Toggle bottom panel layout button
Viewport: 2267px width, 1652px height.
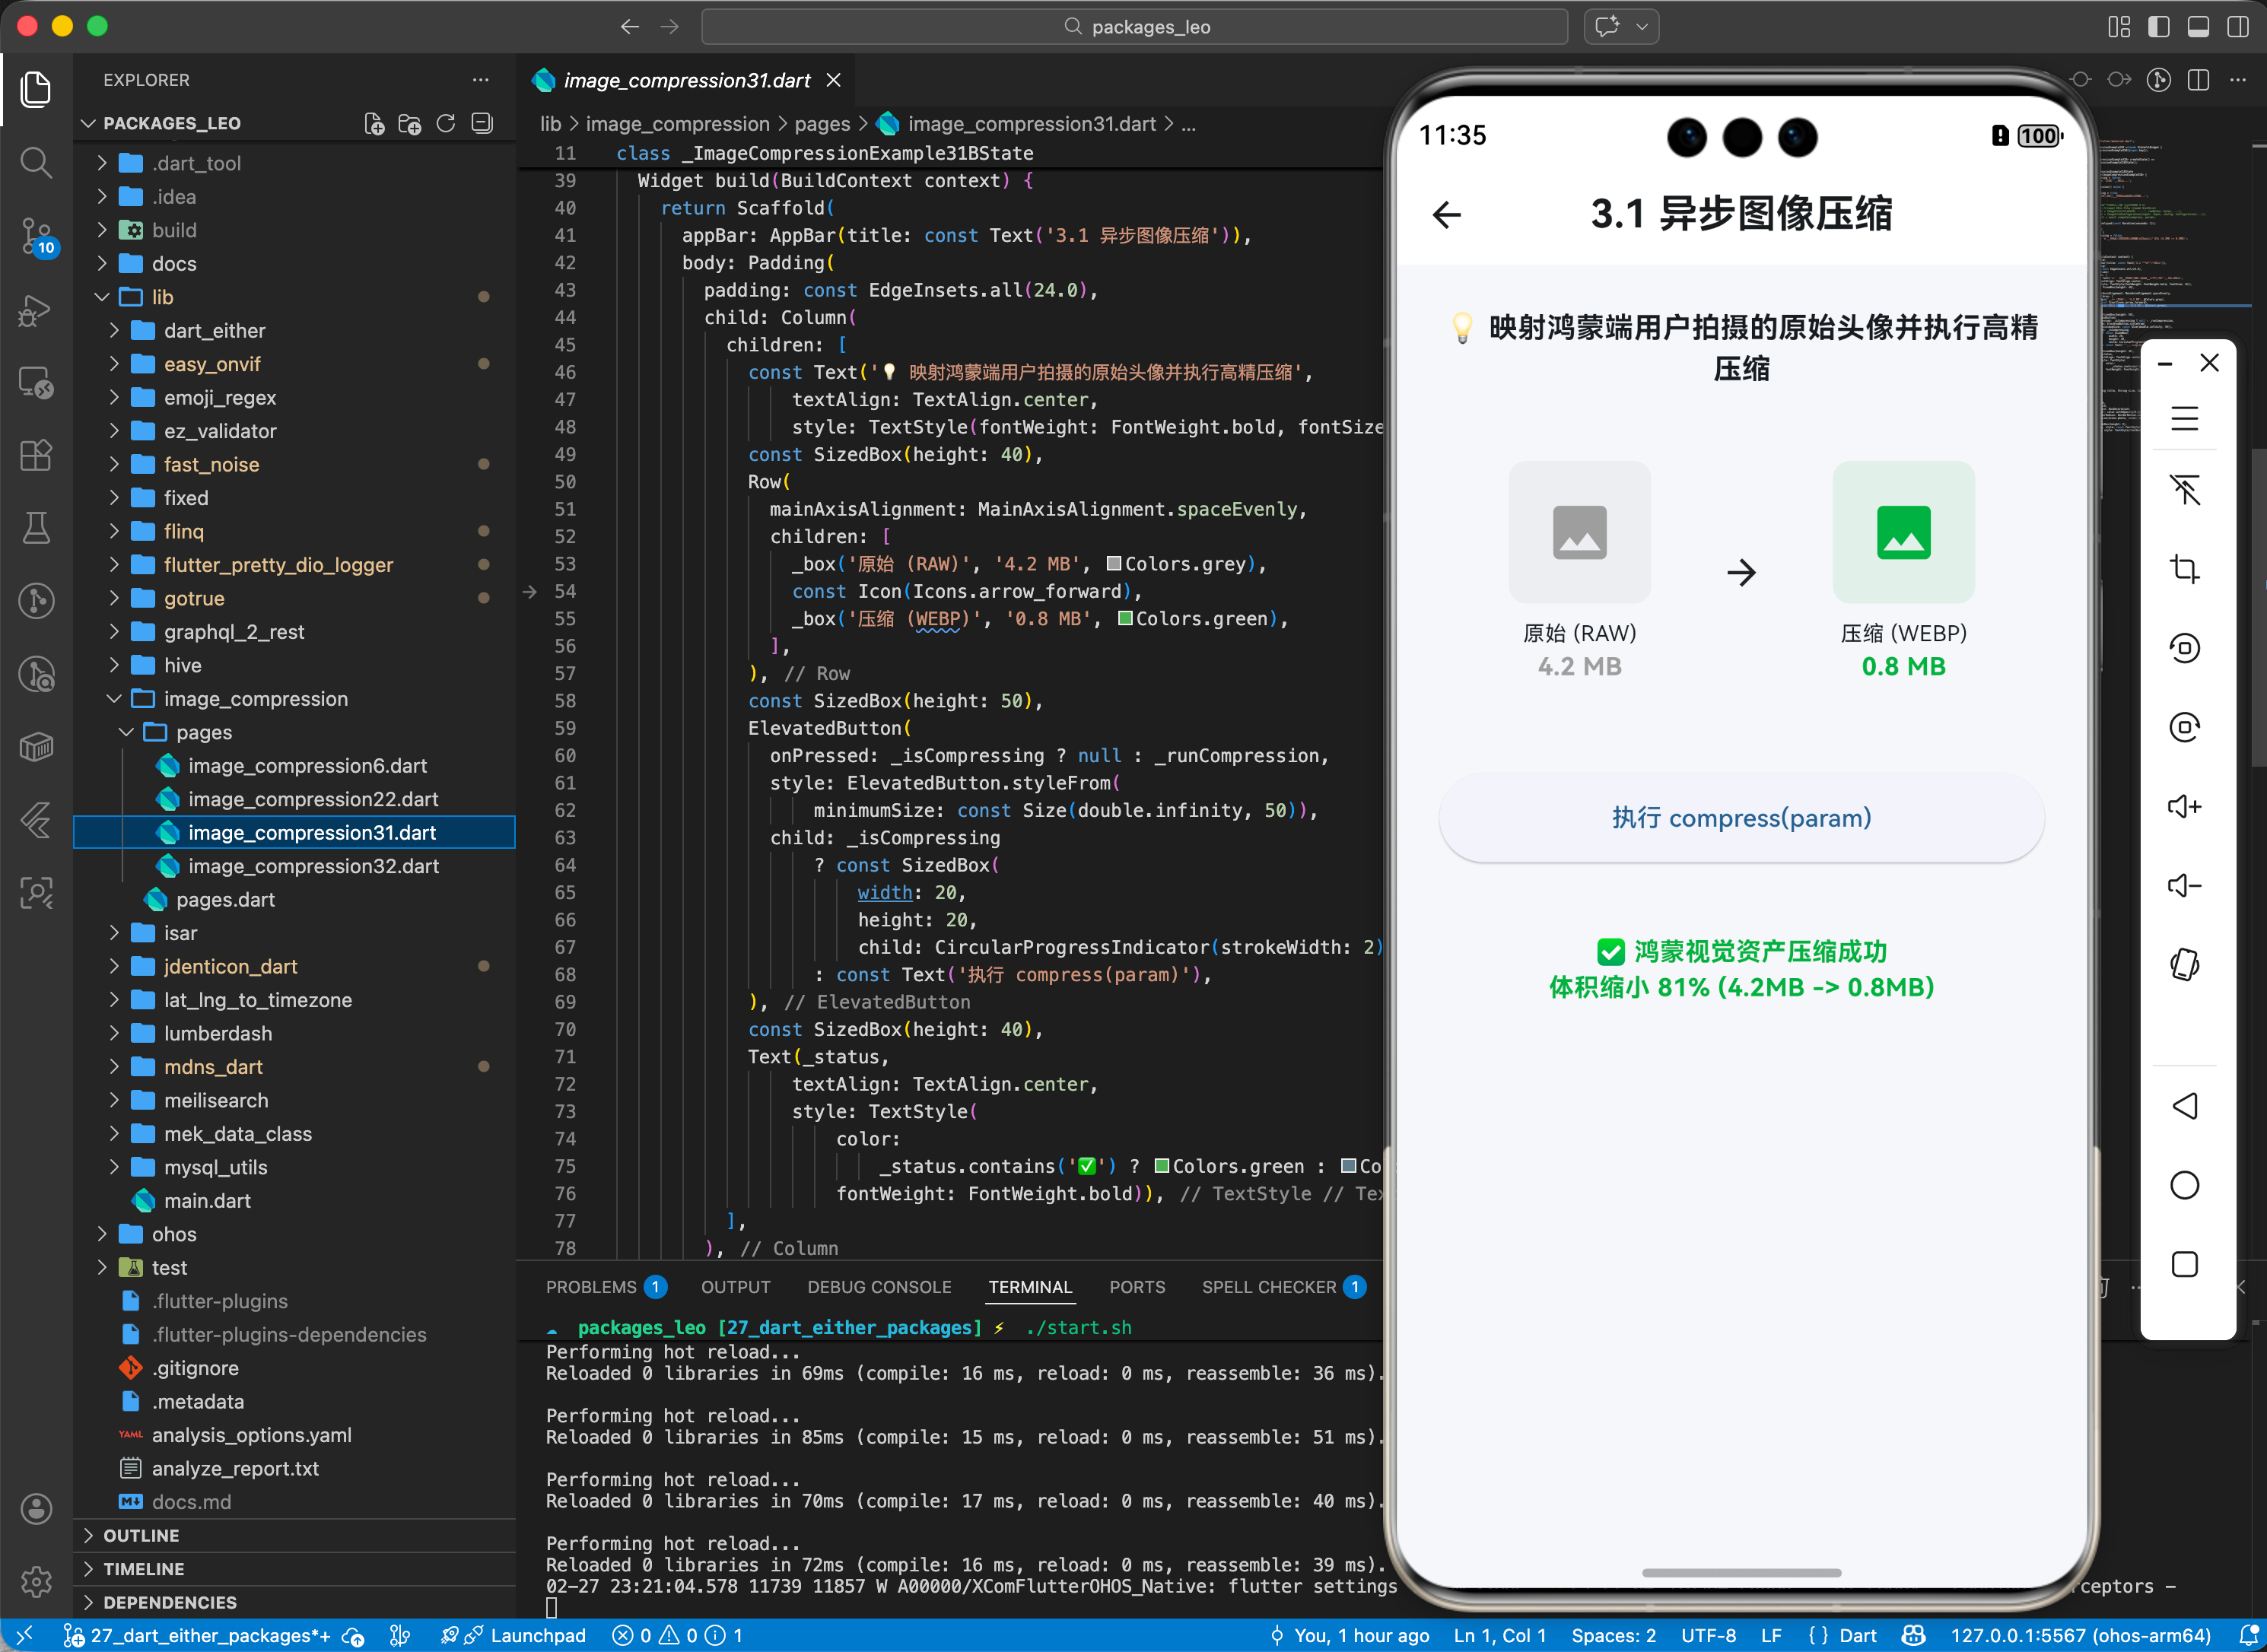point(2198,27)
